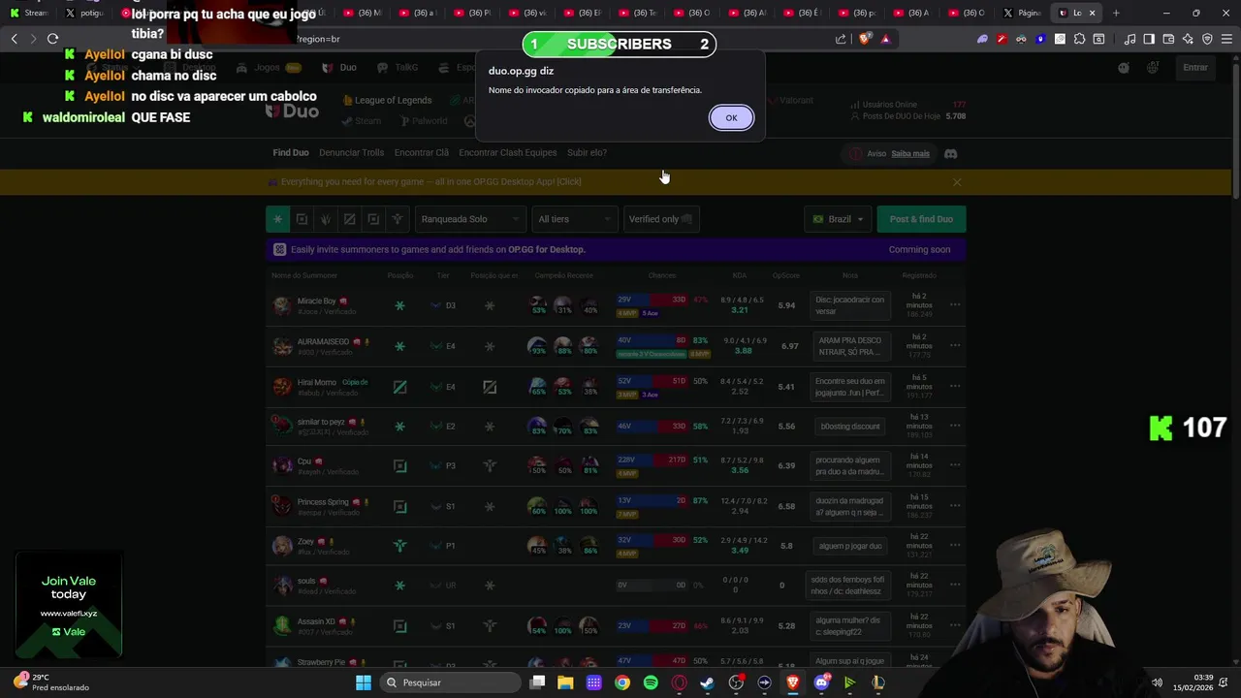This screenshot has height=698, width=1241.
Task: Open the All tiers dropdown
Action: pos(574,219)
